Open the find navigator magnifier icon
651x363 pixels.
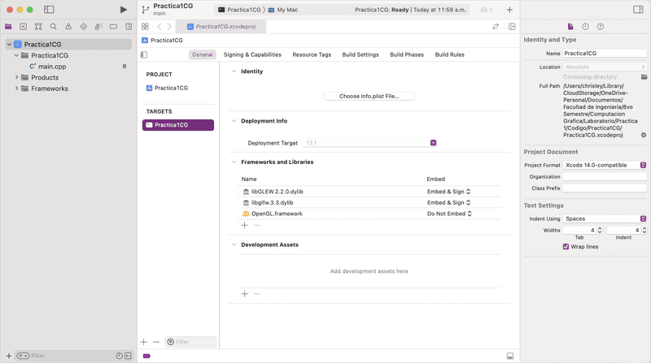53,27
